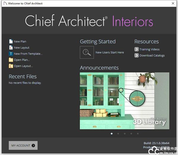The image size is (178, 155).
Task: Click the Open Layout folder icon
Action: pos(11,66)
